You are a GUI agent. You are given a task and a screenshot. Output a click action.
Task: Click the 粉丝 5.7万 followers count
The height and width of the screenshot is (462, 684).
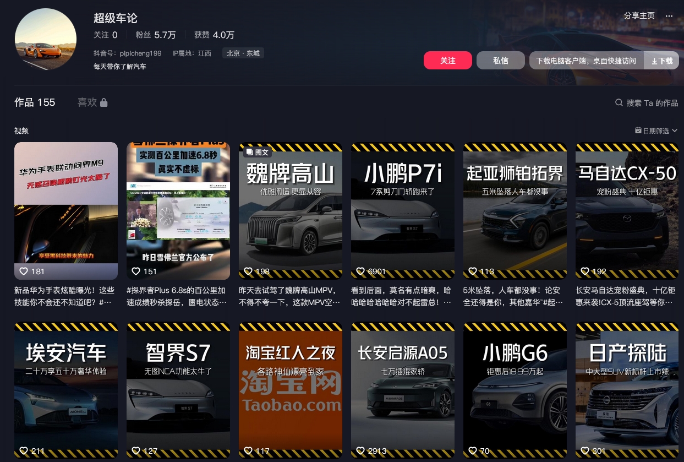click(x=156, y=35)
